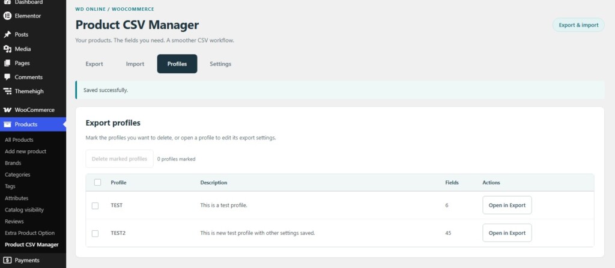This screenshot has width=615, height=268.
Task: Click the Fields column header
Action: coord(452,183)
